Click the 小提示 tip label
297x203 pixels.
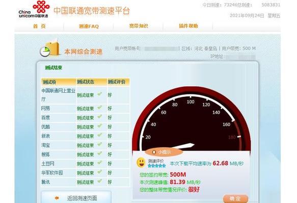tap(164, 152)
